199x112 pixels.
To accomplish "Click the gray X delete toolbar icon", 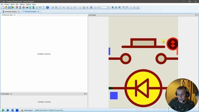I will point(56,7).
